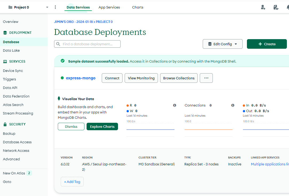
Task: Switch to the App Services tab
Action: point(109,7)
